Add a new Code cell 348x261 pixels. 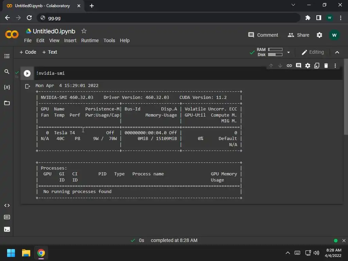28,52
